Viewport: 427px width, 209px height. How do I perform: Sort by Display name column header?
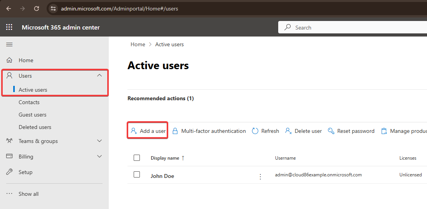165,158
